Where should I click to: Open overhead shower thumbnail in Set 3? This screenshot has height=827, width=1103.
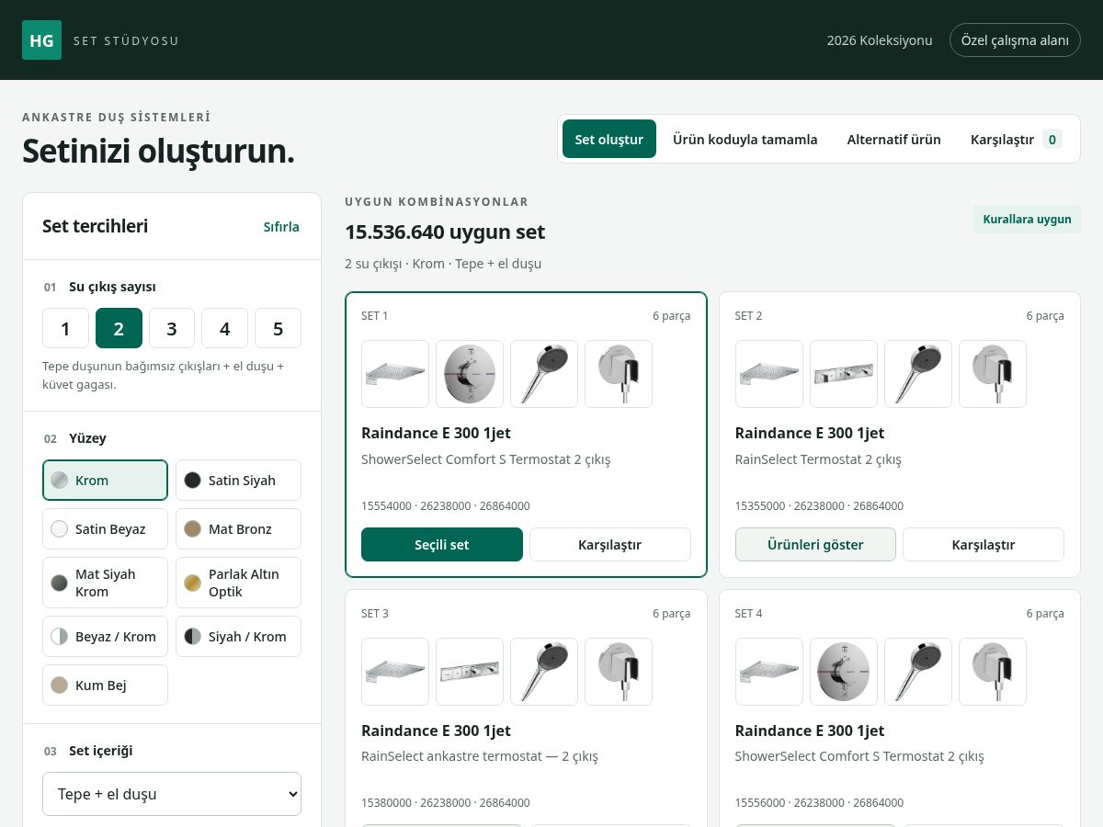pos(395,672)
